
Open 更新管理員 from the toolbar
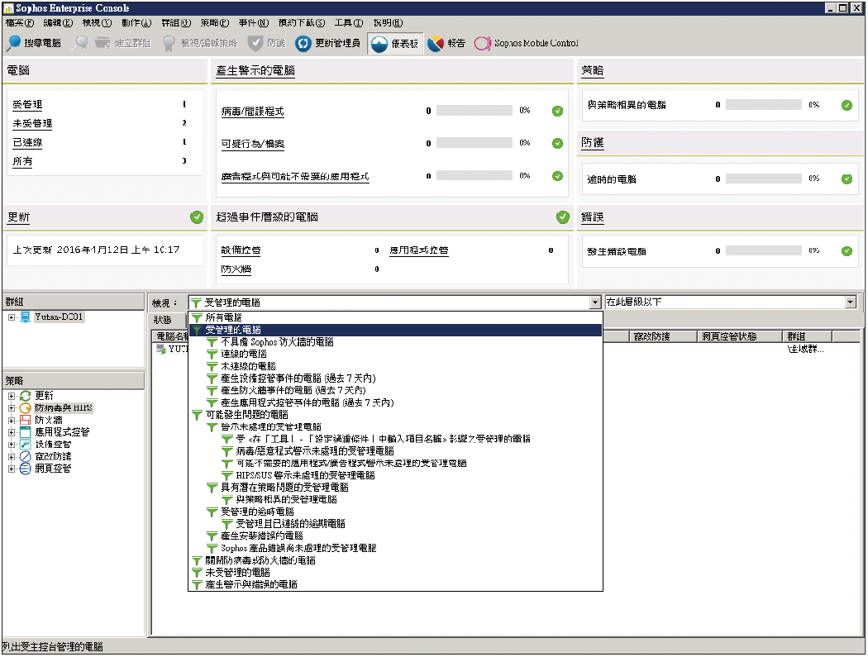(x=327, y=43)
